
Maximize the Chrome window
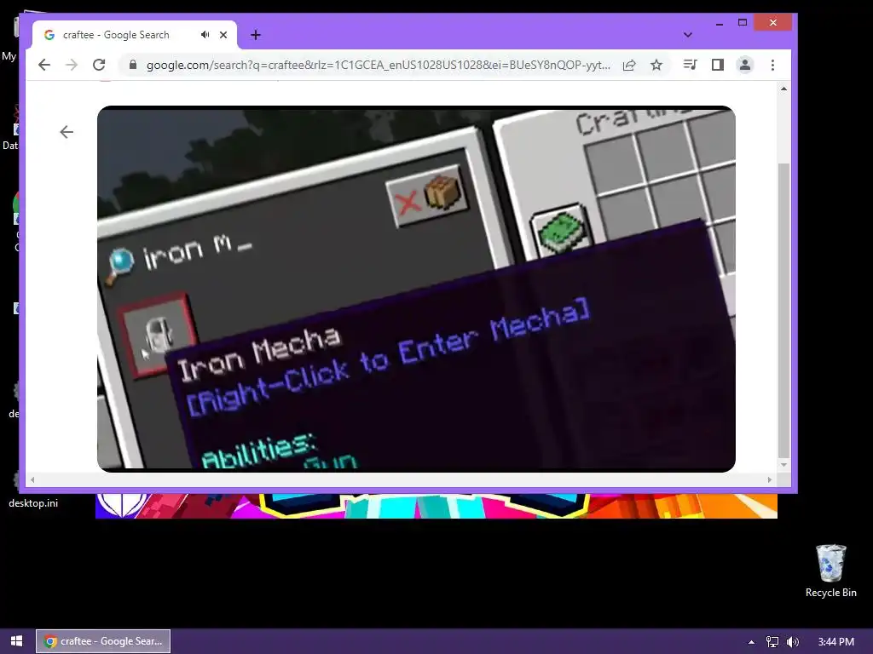pos(743,23)
